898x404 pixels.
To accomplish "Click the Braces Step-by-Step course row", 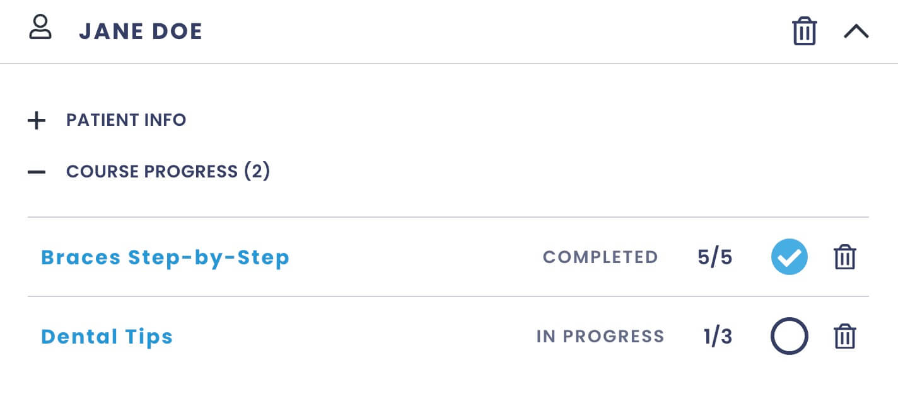I will (x=448, y=257).
